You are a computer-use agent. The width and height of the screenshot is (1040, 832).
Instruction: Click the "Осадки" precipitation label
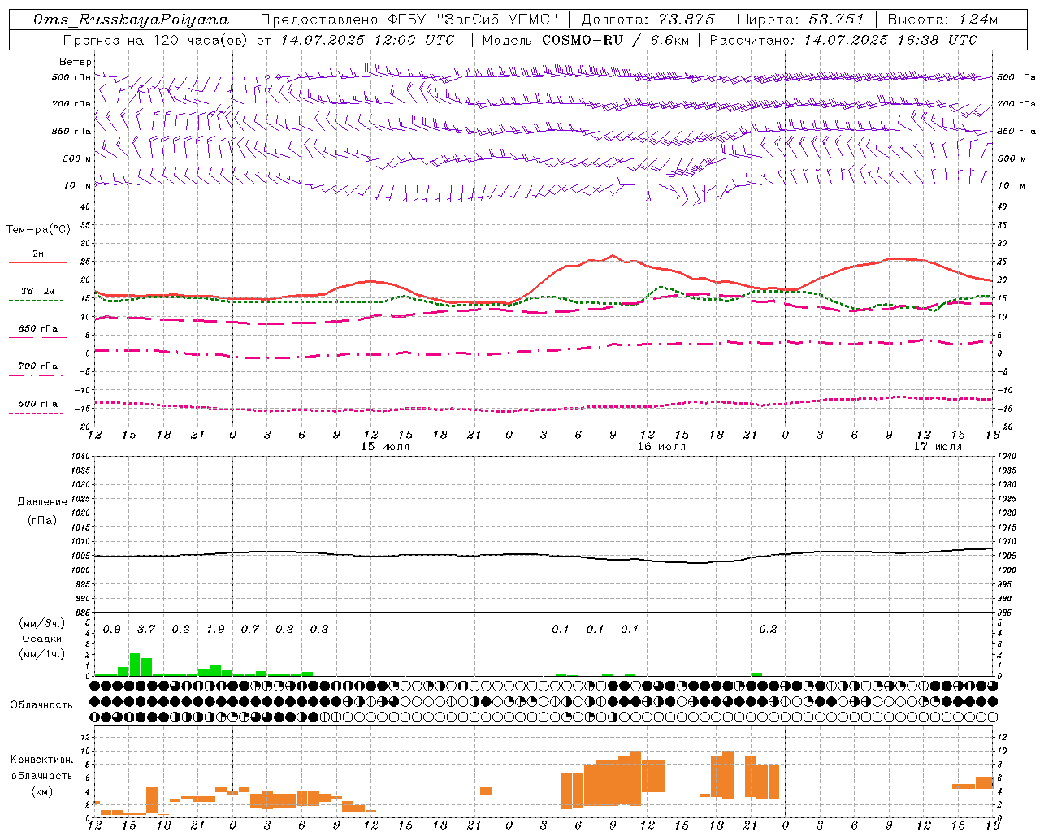42,639
